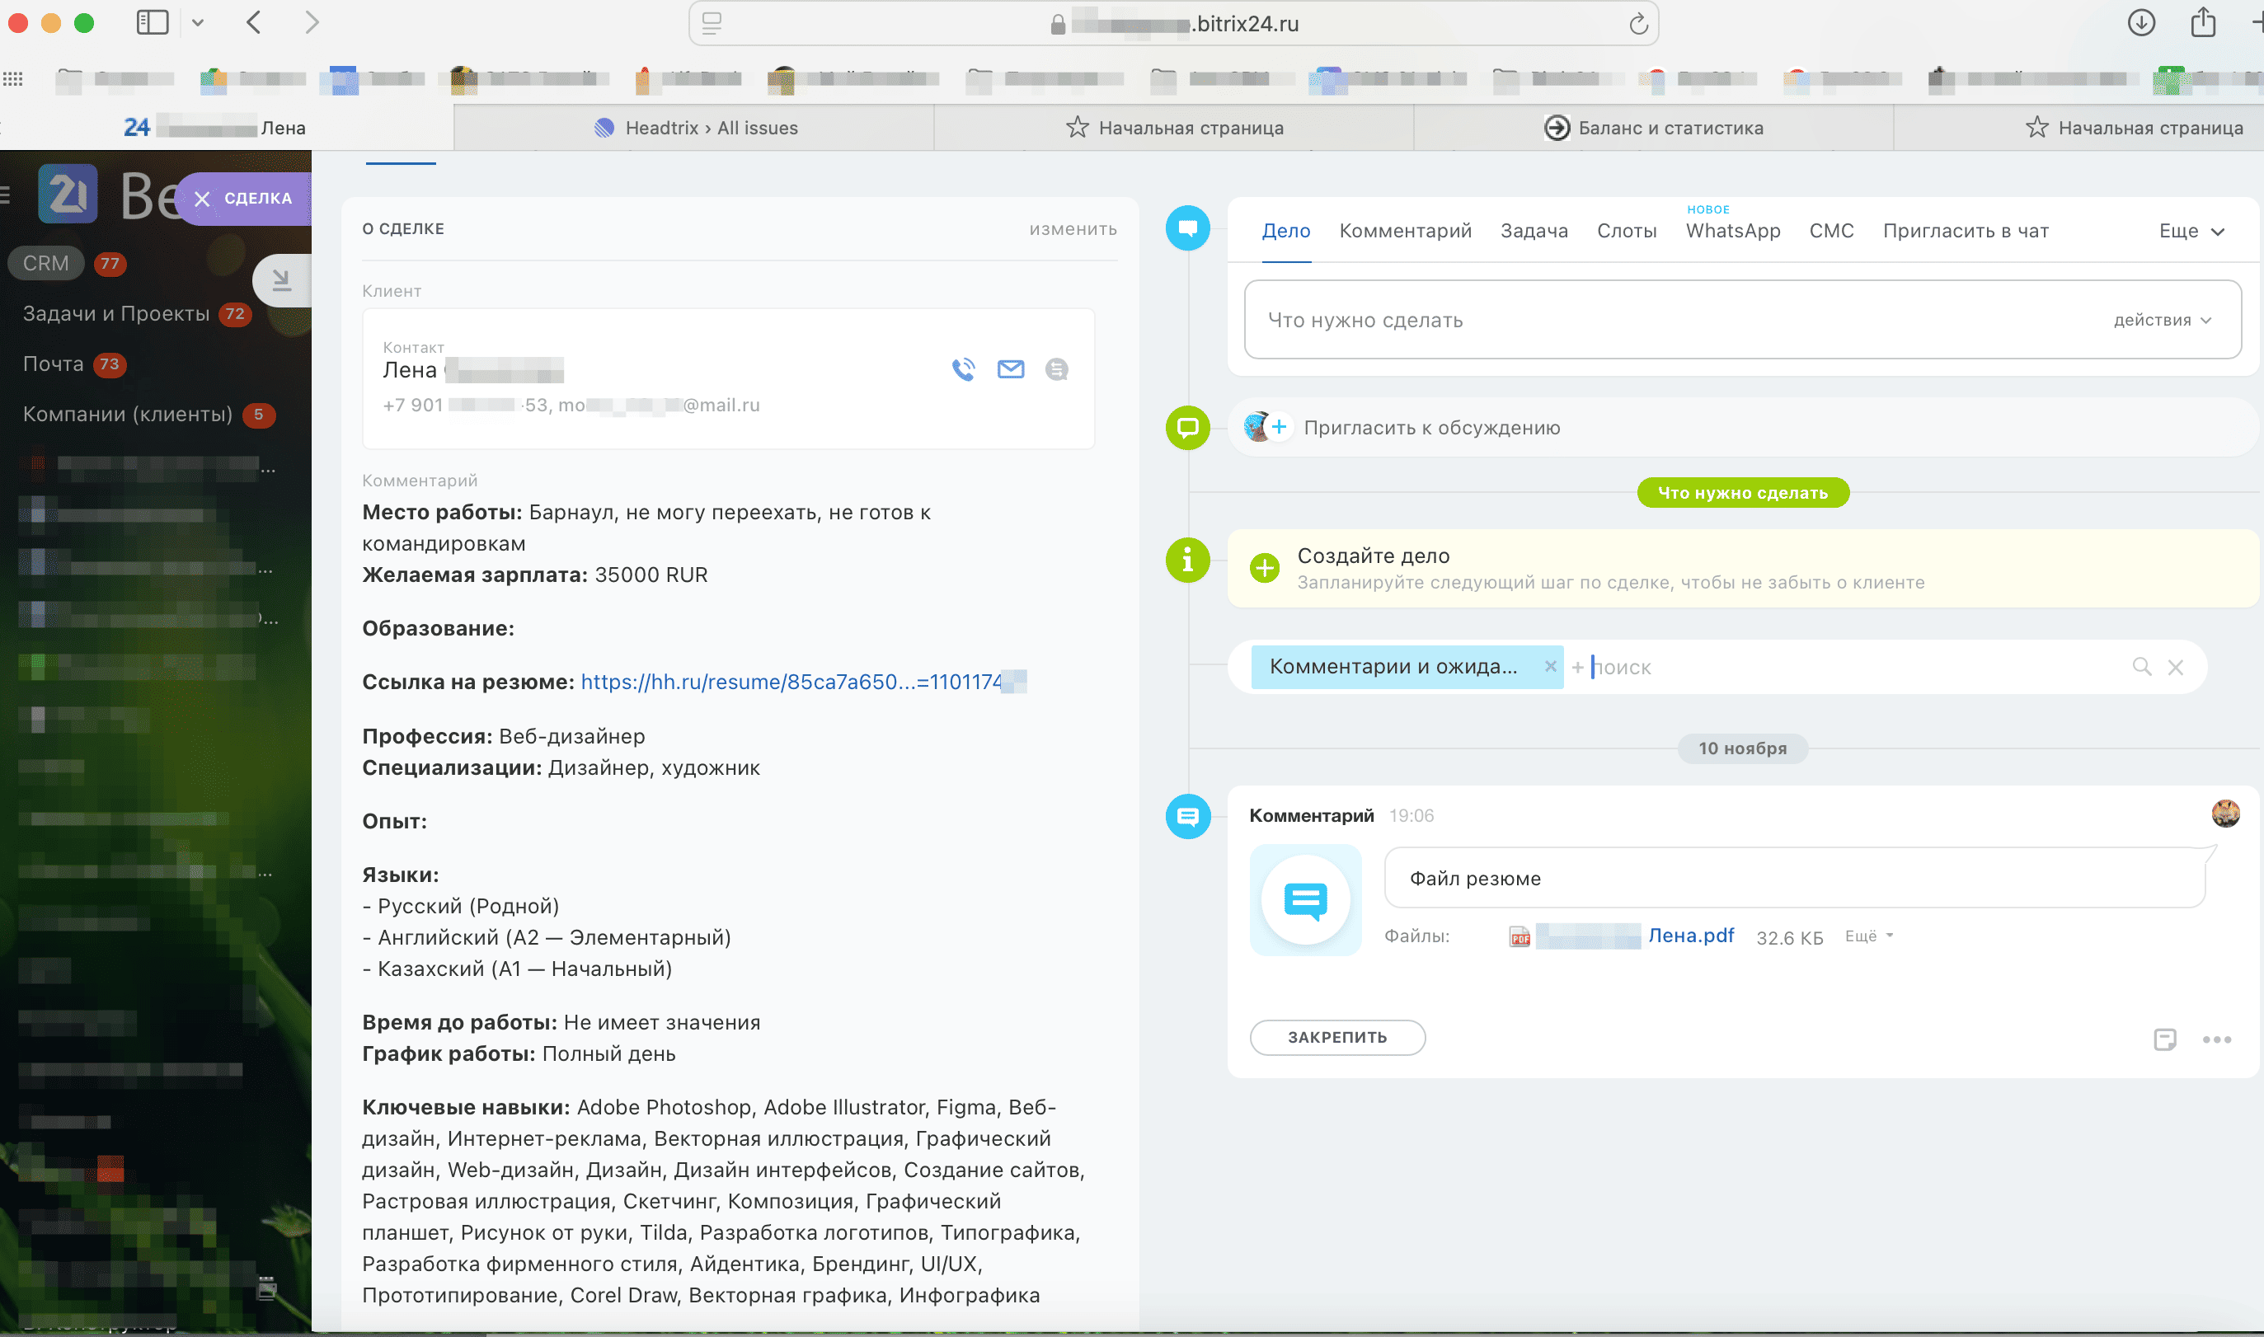Call the contact via phone icon

963,369
